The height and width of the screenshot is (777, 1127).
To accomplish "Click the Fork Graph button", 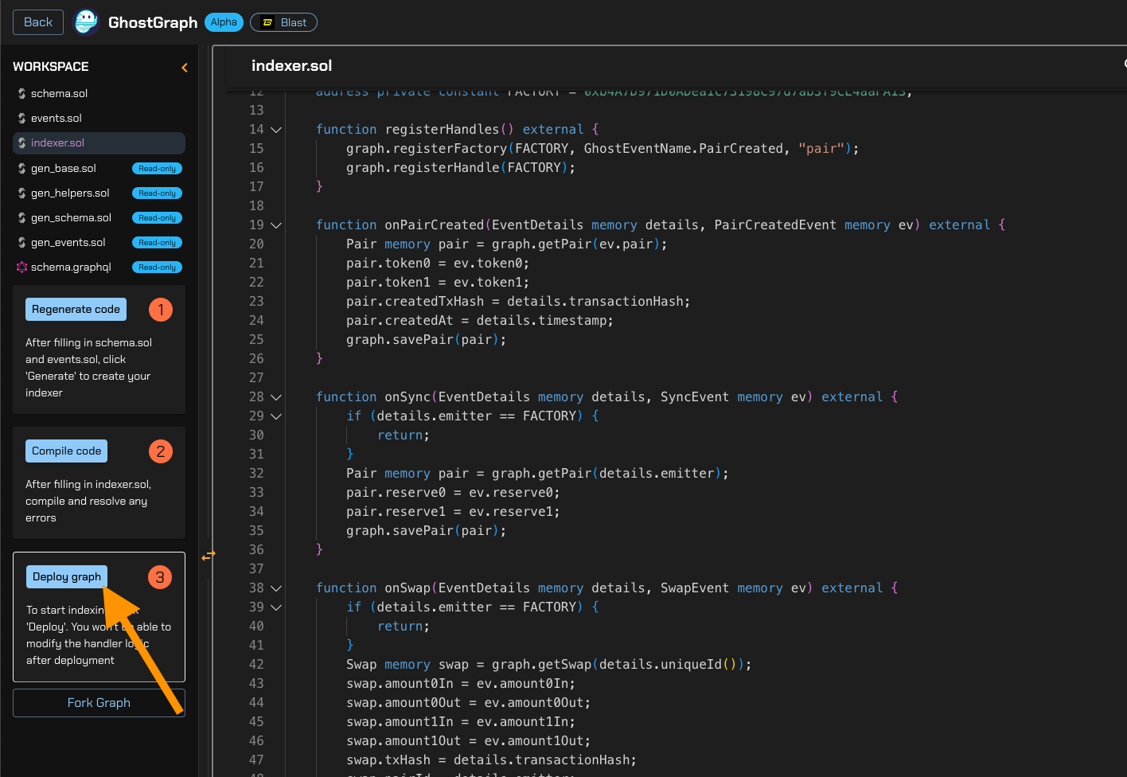I will [99, 703].
